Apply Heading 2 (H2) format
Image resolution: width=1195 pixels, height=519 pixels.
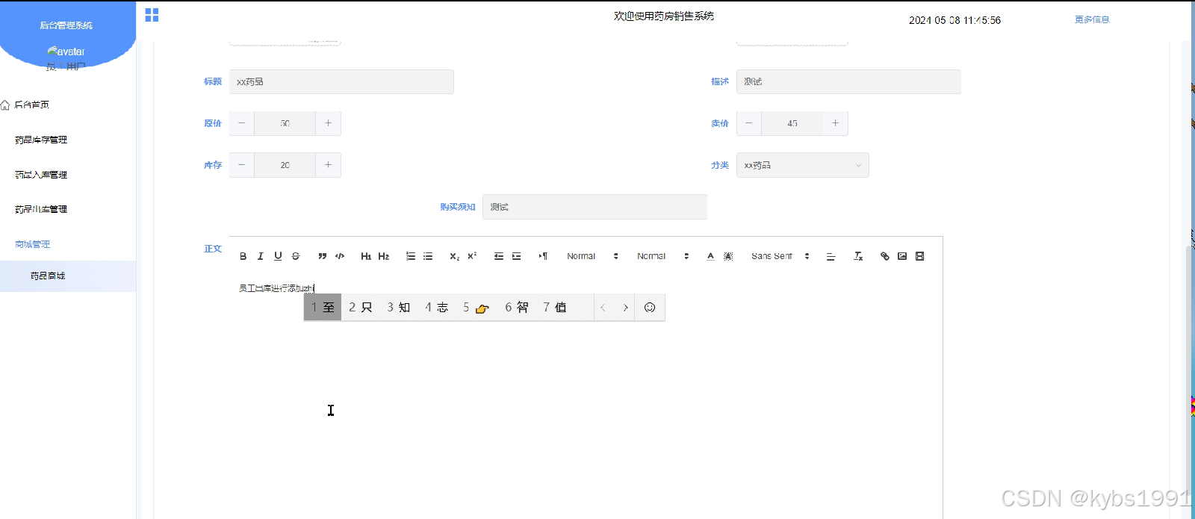pyautogui.click(x=384, y=256)
